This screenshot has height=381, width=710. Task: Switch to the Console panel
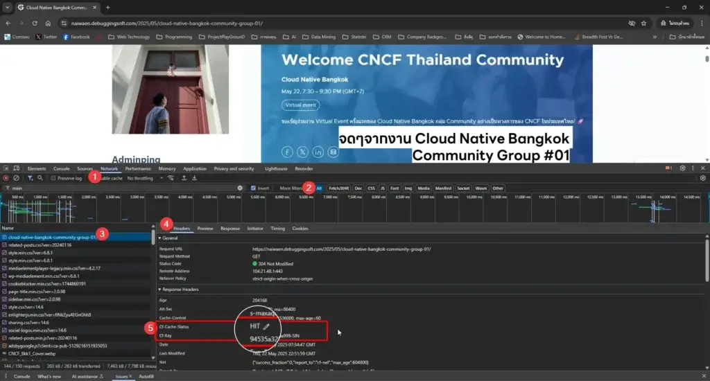click(x=61, y=168)
